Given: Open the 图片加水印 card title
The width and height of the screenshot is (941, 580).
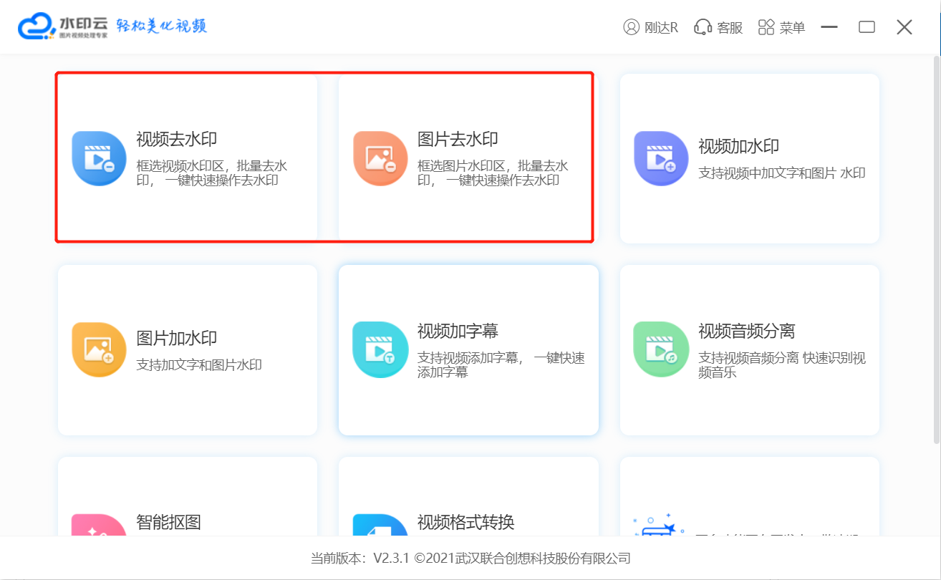Looking at the screenshot, I should [x=177, y=339].
